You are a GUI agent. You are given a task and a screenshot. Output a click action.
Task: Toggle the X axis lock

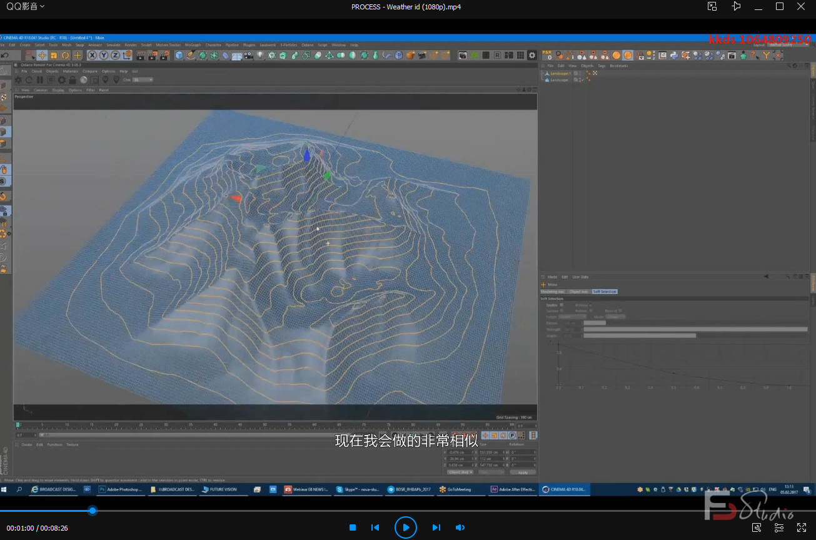[x=92, y=55]
